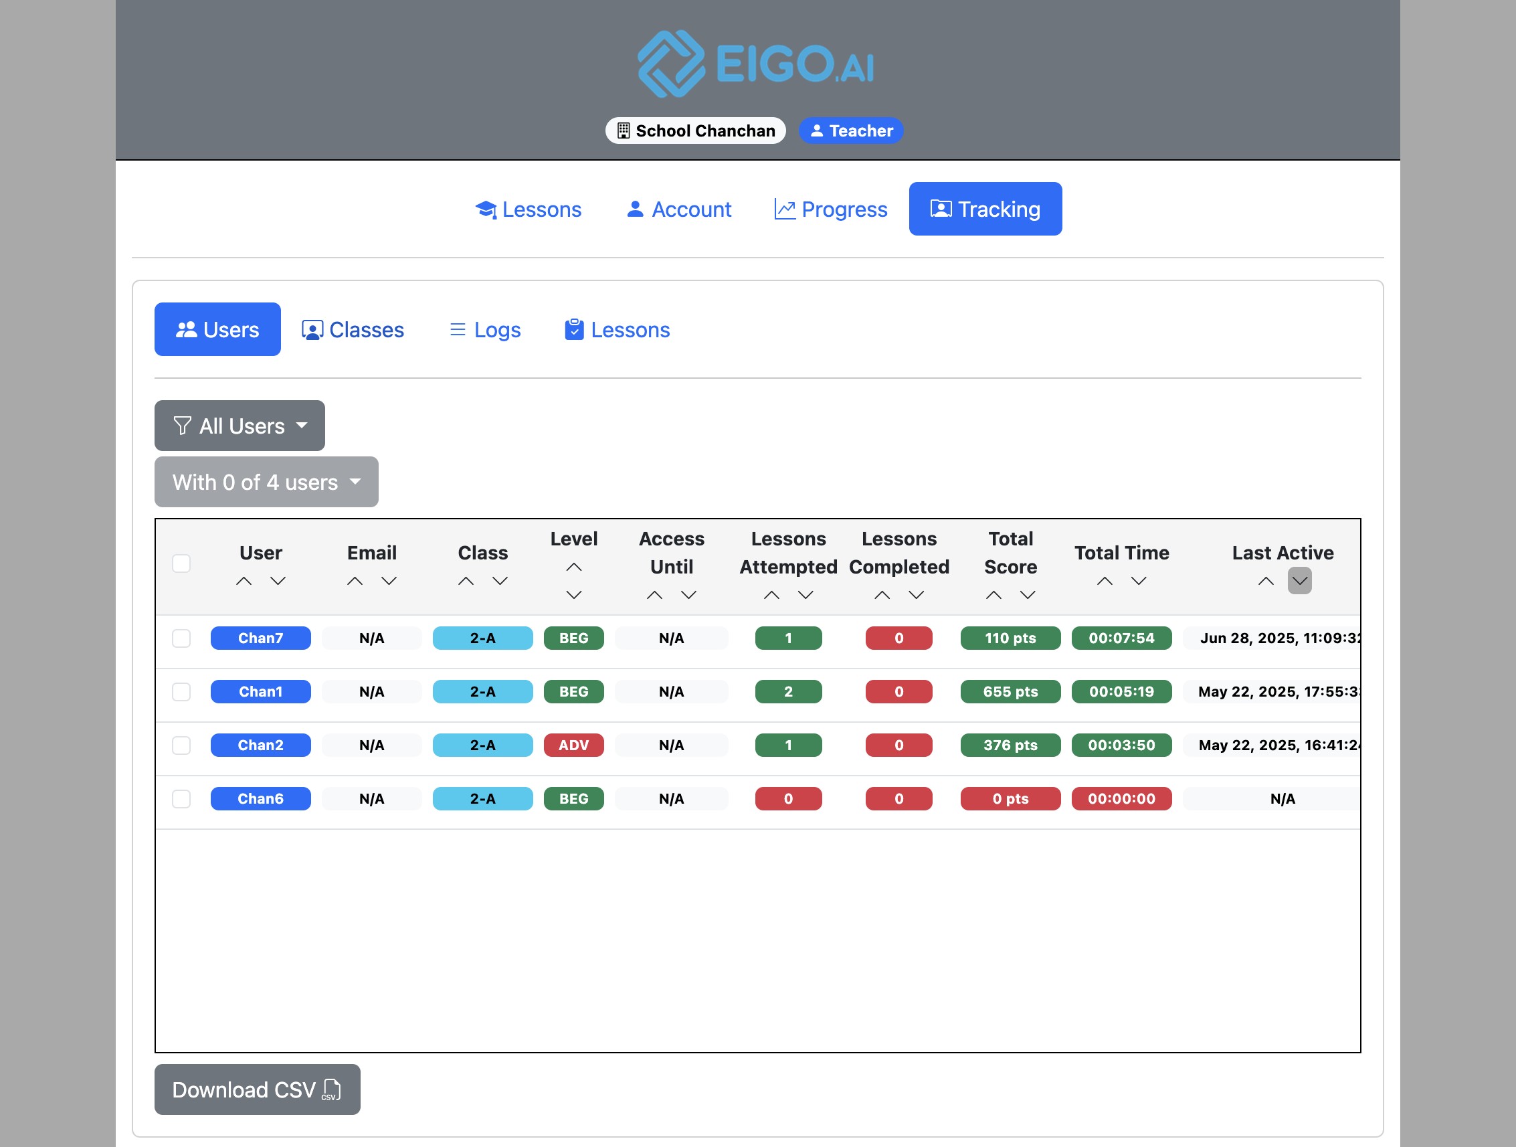Click the Last Active column header
This screenshot has height=1147, width=1516.
click(x=1283, y=553)
